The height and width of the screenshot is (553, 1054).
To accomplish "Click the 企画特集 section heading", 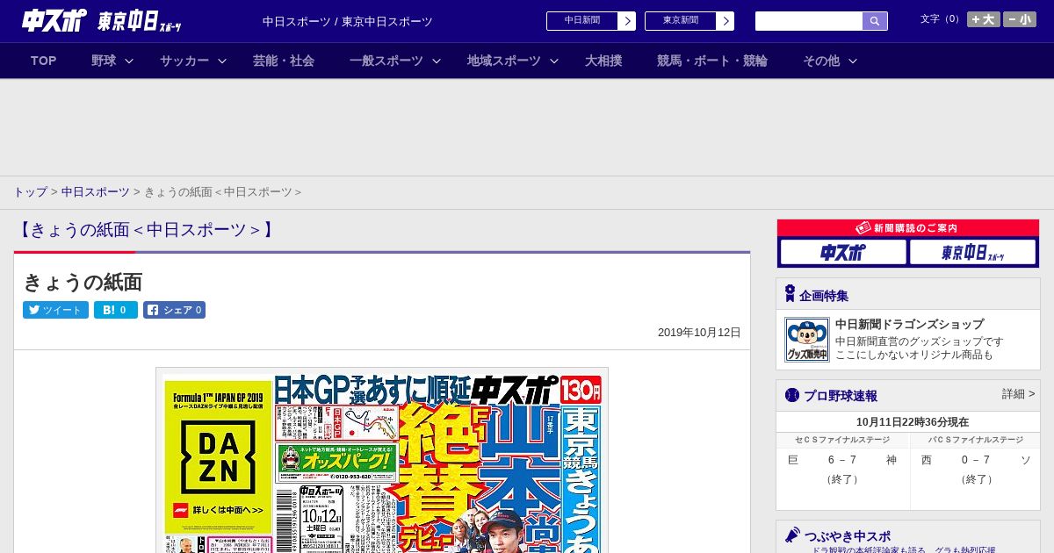I will [x=823, y=296].
